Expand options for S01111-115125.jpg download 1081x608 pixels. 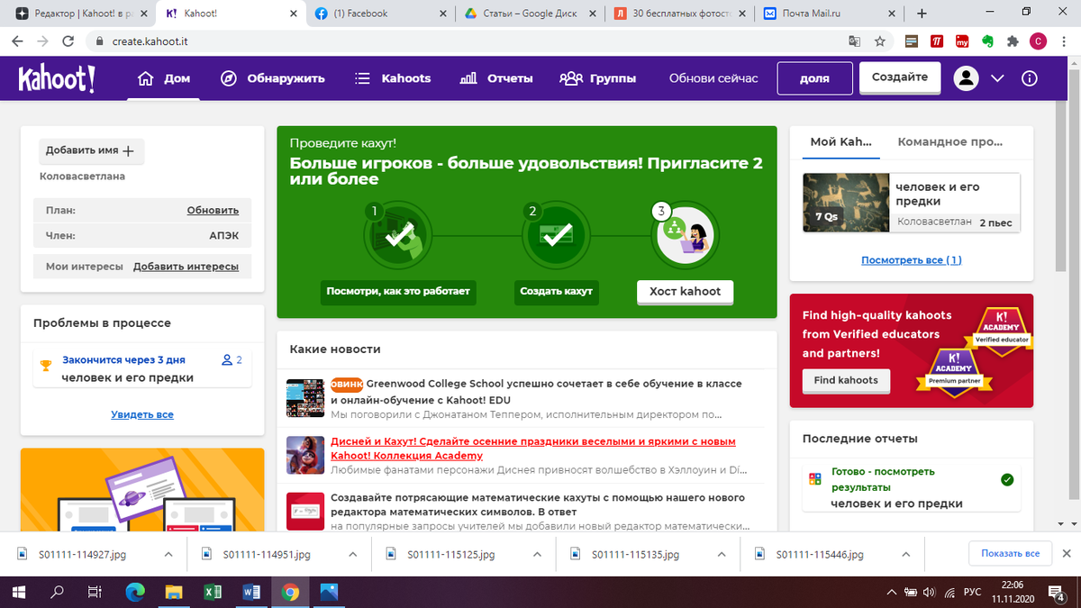[x=537, y=554]
